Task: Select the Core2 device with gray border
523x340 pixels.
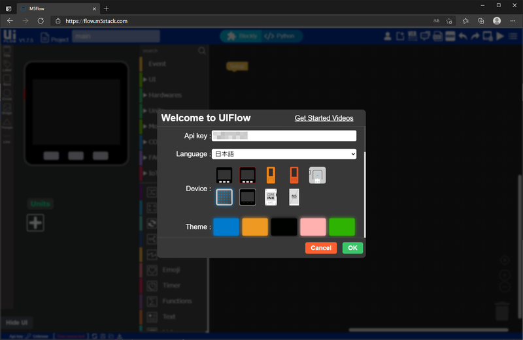Action: (x=248, y=197)
